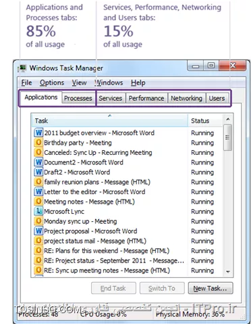Select Birthday party - Meeting task
The image size is (251, 324).
tap(78, 143)
